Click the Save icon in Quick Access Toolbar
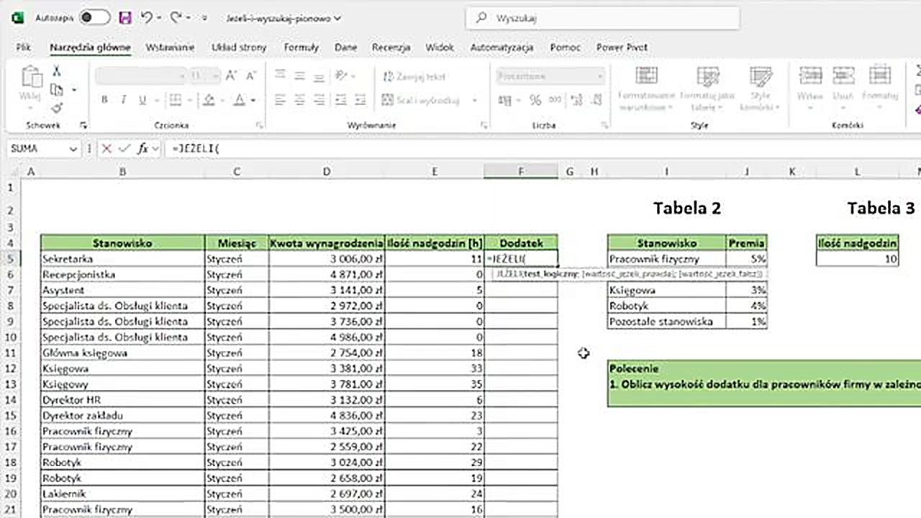 coord(124,18)
